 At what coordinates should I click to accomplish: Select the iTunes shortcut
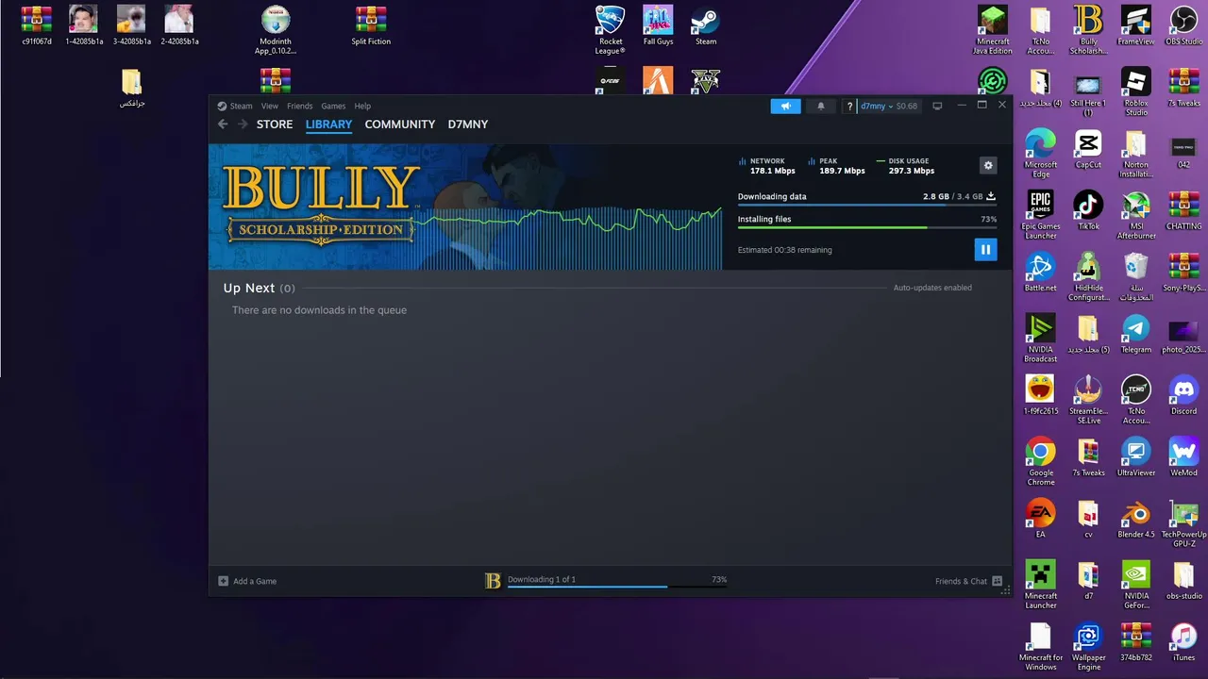(1183, 642)
